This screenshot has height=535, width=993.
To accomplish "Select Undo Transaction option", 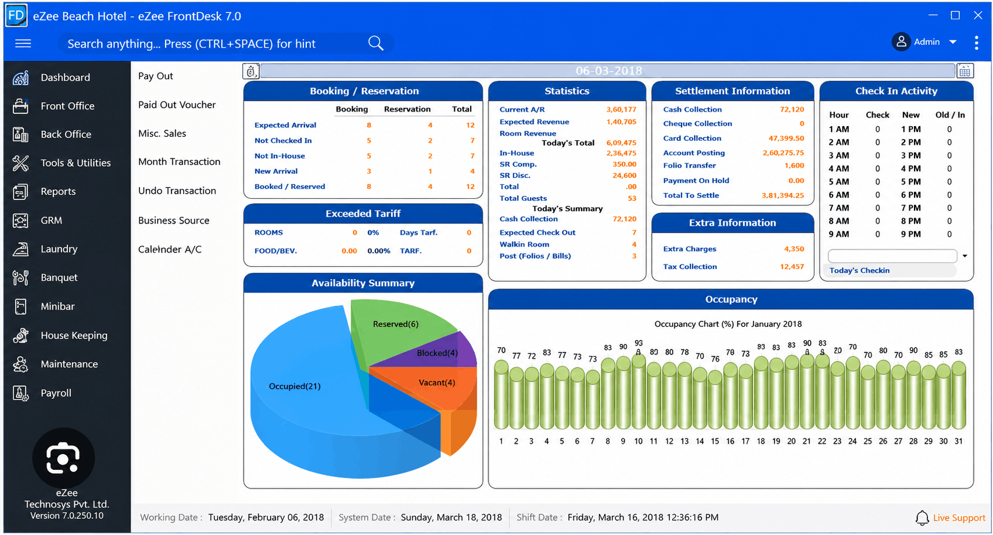I will pyautogui.click(x=177, y=191).
